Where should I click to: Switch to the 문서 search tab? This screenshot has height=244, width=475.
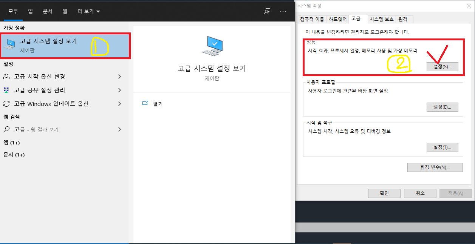(48, 11)
